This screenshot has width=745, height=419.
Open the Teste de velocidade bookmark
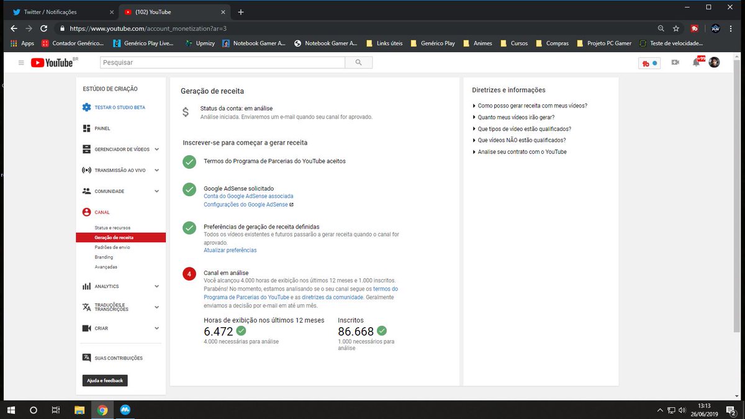pos(672,43)
